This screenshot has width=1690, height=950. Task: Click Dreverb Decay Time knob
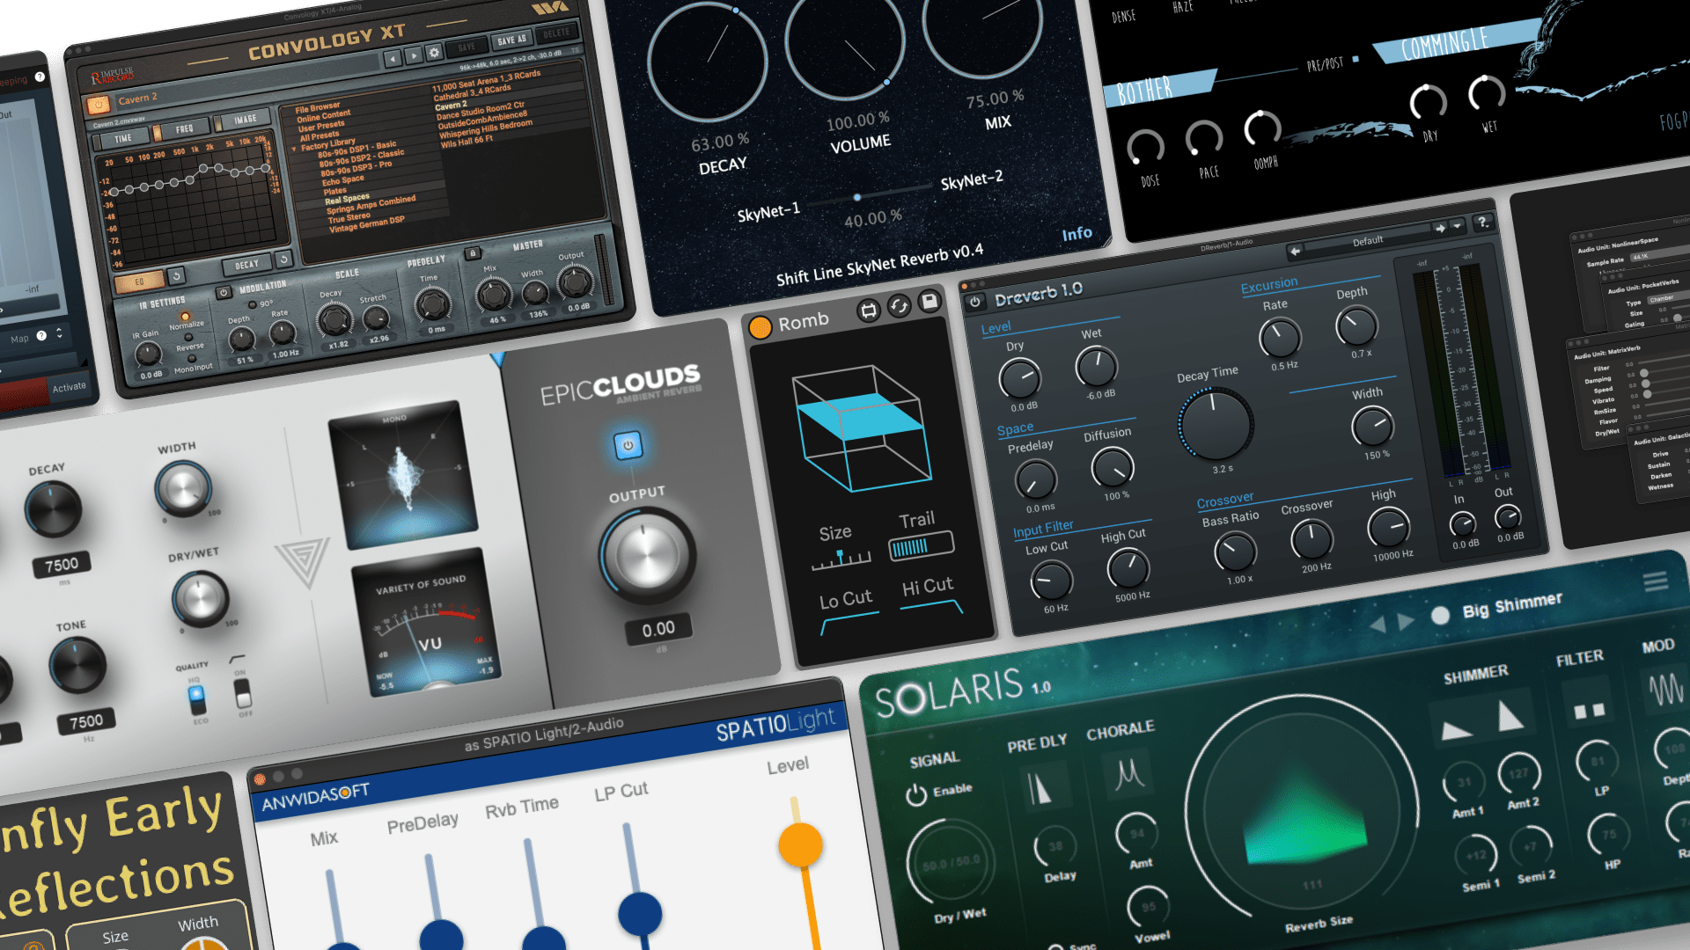1216,425
